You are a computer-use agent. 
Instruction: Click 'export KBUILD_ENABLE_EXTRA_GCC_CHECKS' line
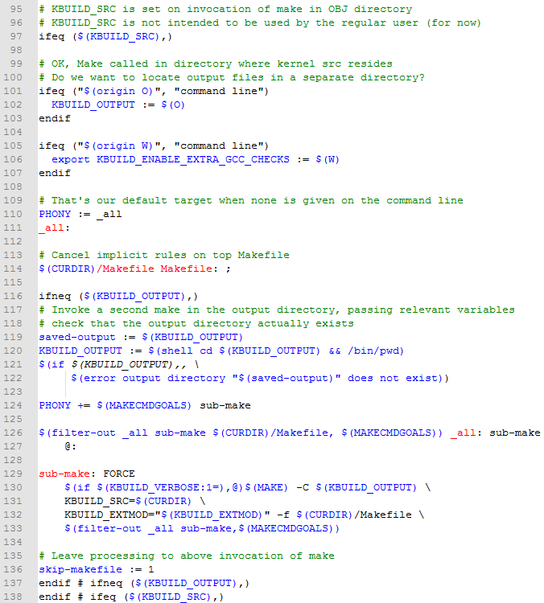[196, 160]
